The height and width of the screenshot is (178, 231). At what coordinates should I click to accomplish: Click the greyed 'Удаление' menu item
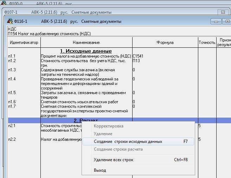[x=103, y=134]
